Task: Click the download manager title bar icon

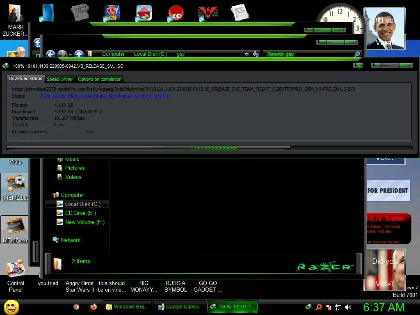Action: pos(6,66)
